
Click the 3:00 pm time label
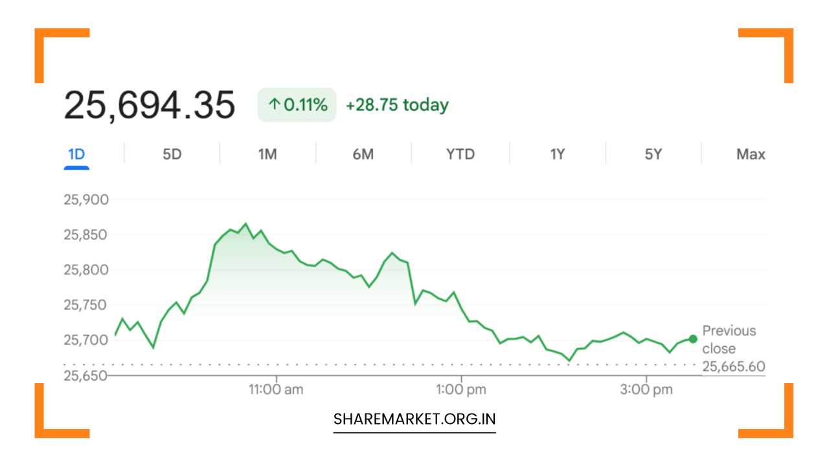646,390
